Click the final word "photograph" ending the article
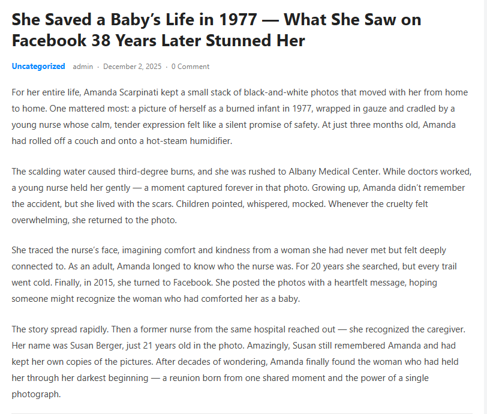The width and height of the screenshot is (487, 414). (x=35, y=394)
